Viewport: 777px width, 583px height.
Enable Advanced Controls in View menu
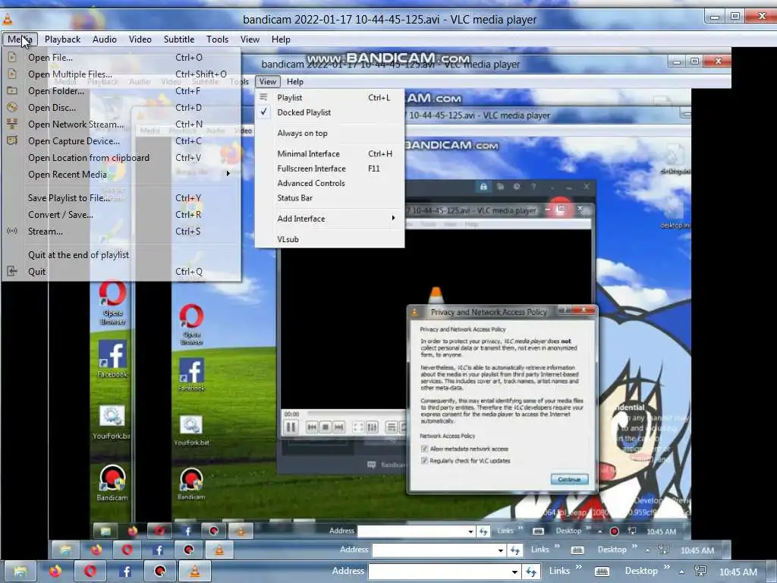(329, 183)
